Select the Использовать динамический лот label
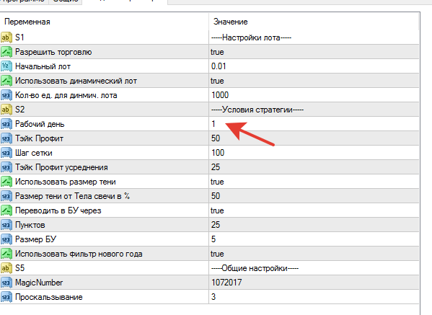This screenshot has width=432, height=315. (76, 81)
